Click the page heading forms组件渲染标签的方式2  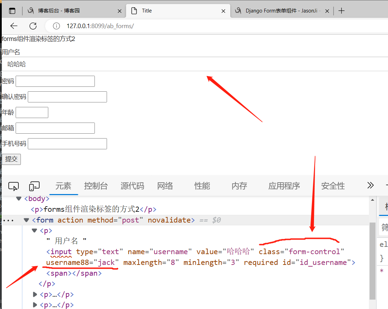pos(38,39)
